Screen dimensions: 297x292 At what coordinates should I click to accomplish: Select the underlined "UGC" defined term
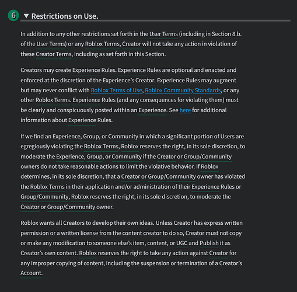click(x=182, y=243)
